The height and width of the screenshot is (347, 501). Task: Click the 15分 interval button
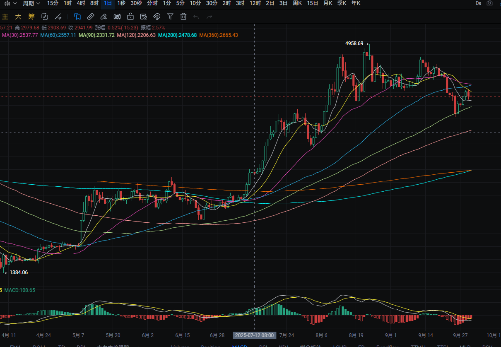53,3
